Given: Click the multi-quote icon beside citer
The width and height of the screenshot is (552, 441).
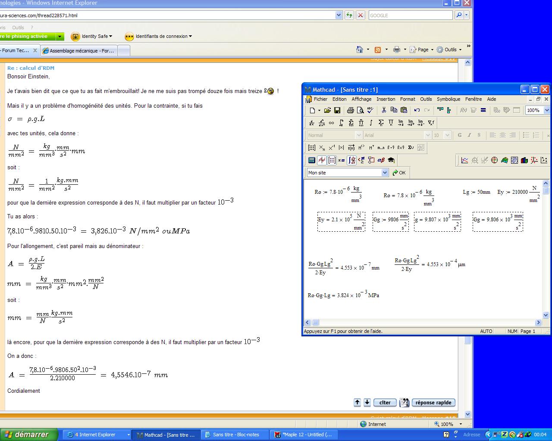Looking at the screenshot, I should coord(404,403).
